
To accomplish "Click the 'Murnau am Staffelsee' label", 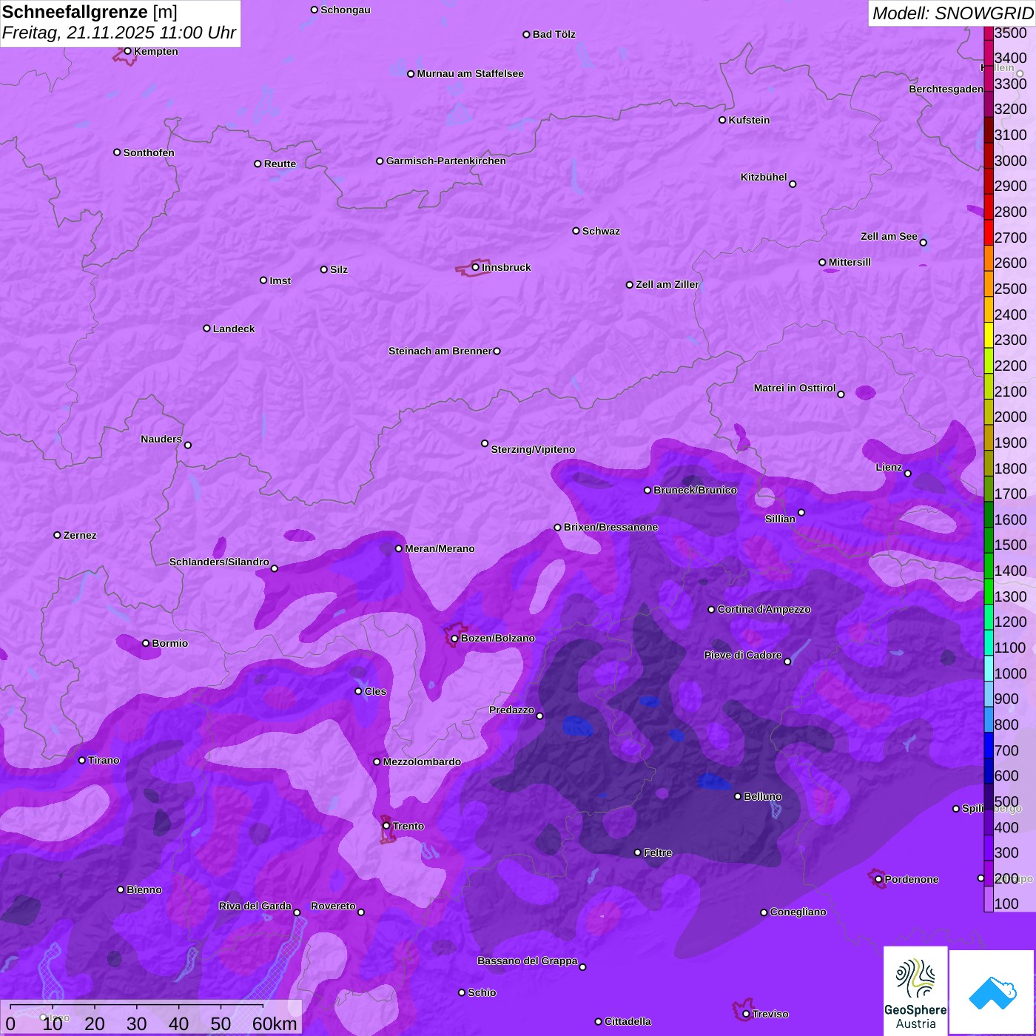I will [470, 73].
